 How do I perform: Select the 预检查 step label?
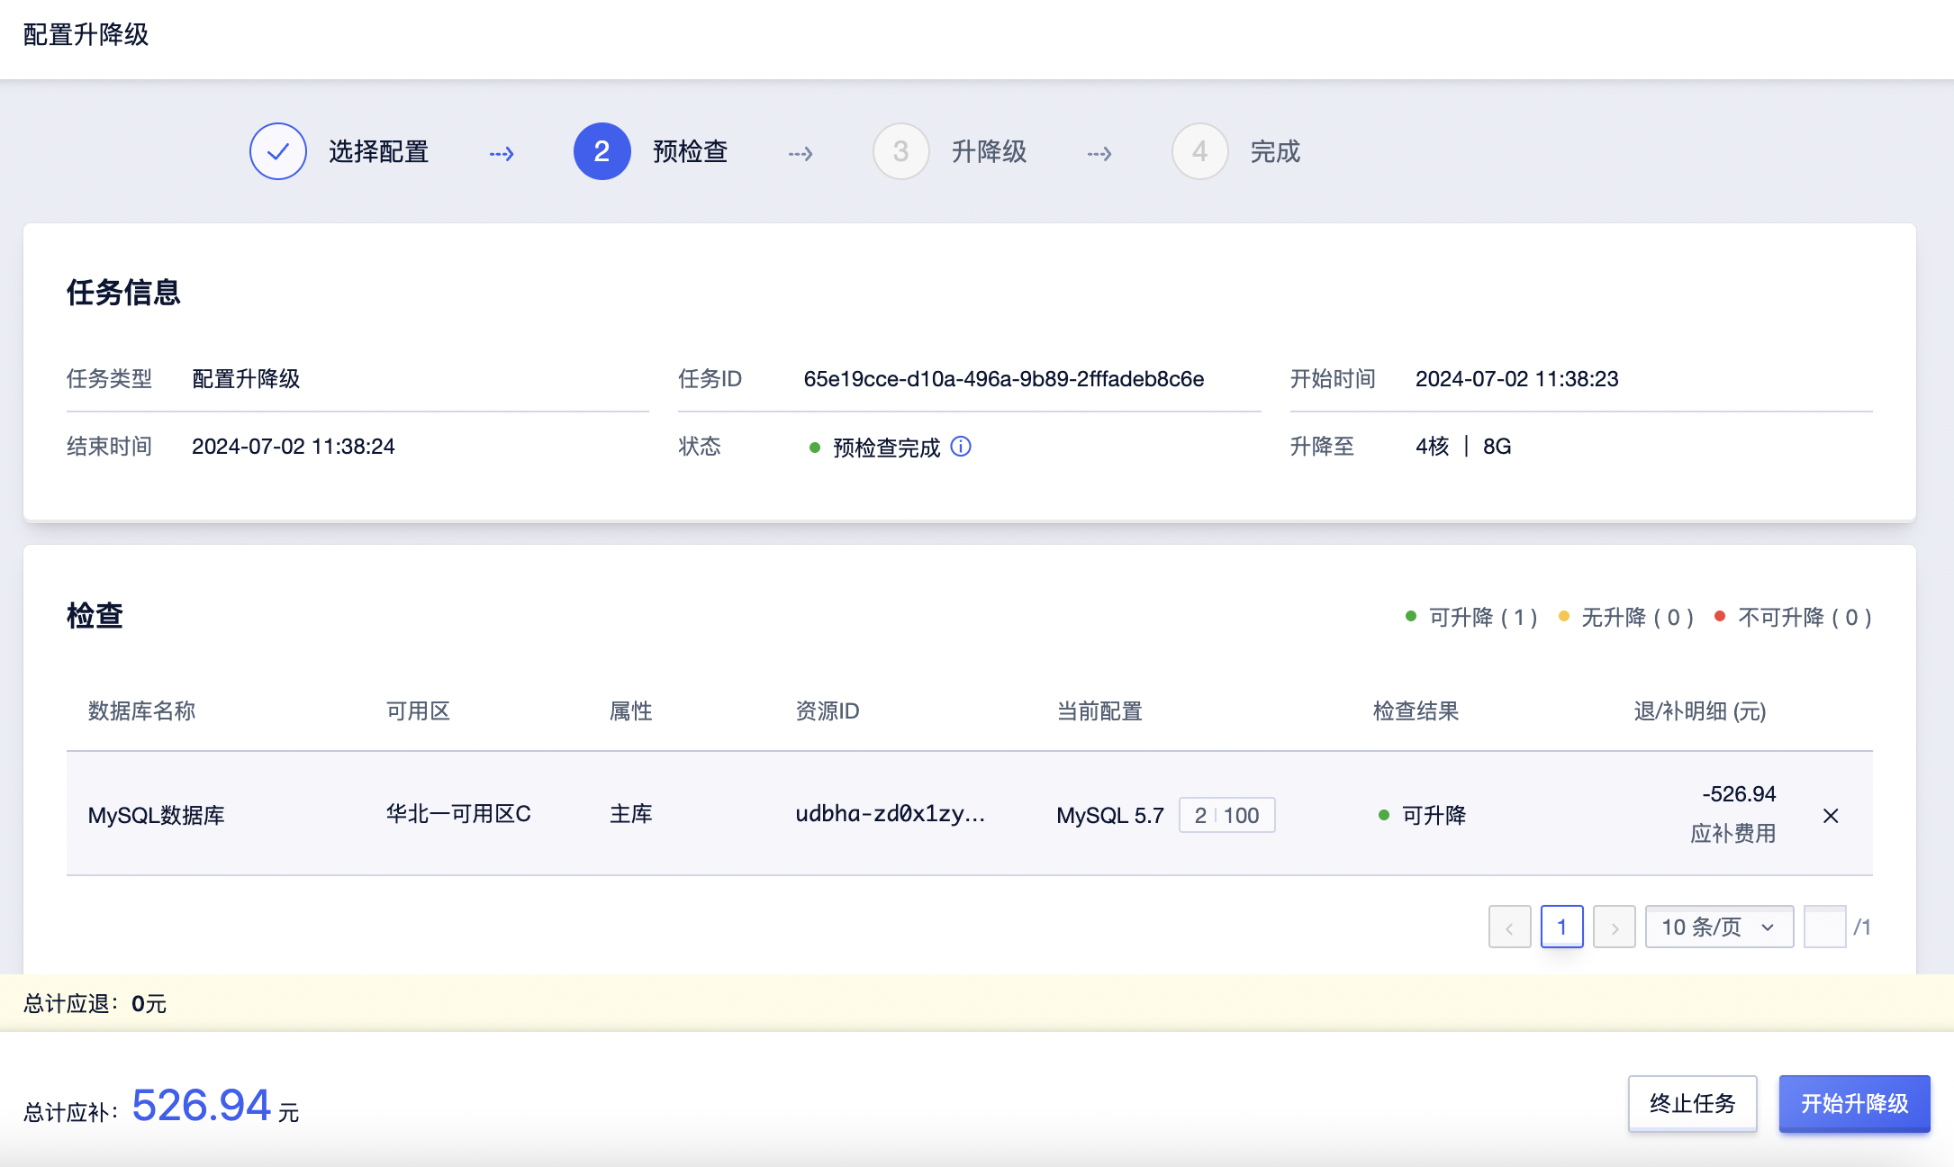pyautogui.click(x=690, y=151)
